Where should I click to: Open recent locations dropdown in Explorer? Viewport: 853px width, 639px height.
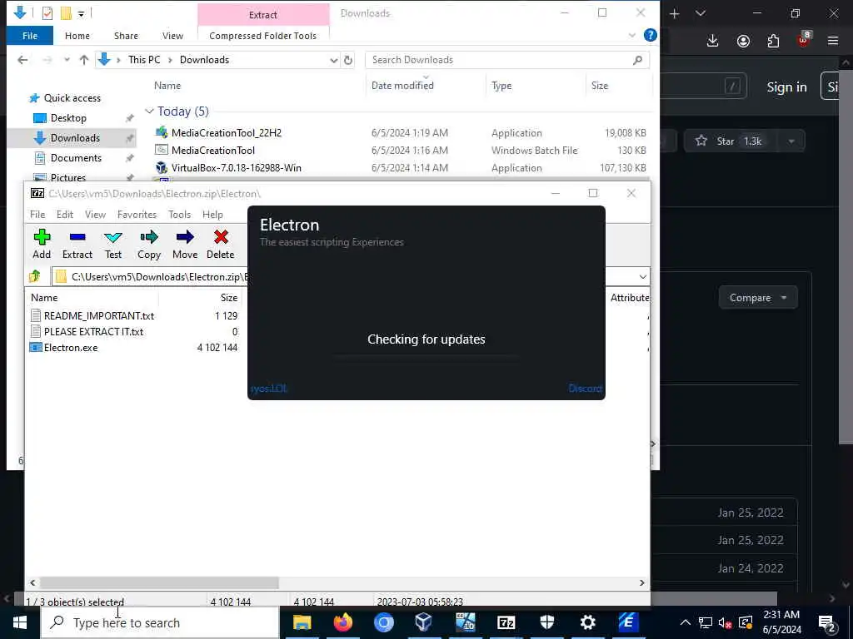pos(67,60)
